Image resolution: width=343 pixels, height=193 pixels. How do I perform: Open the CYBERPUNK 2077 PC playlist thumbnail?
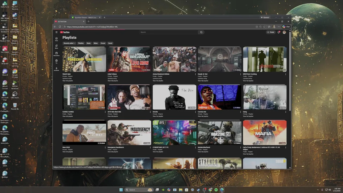click(174, 132)
